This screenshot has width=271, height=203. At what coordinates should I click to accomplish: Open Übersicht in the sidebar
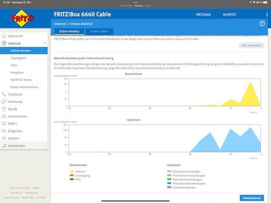[15, 36]
